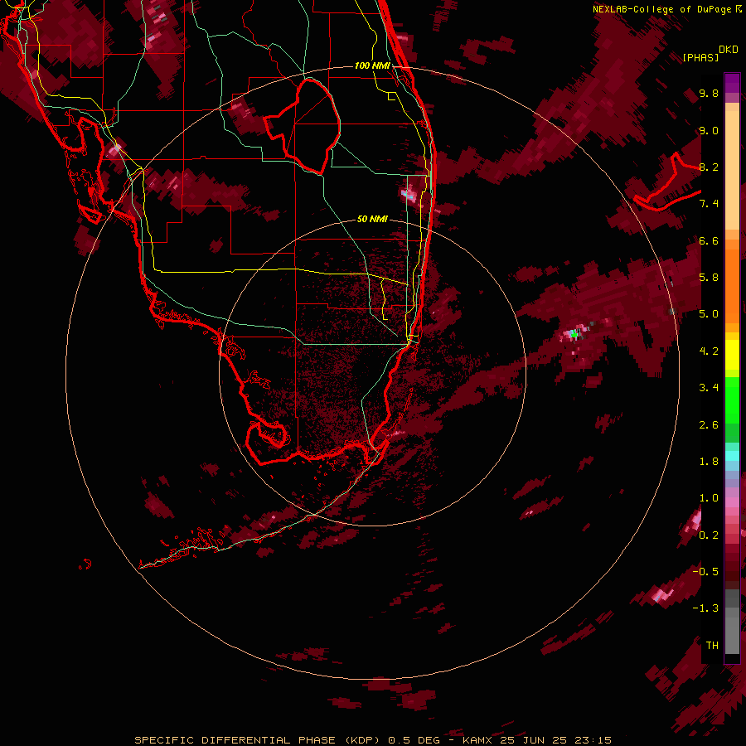Click the 5.8 value on the color scale
This screenshot has height=746, width=746.
tap(709, 278)
